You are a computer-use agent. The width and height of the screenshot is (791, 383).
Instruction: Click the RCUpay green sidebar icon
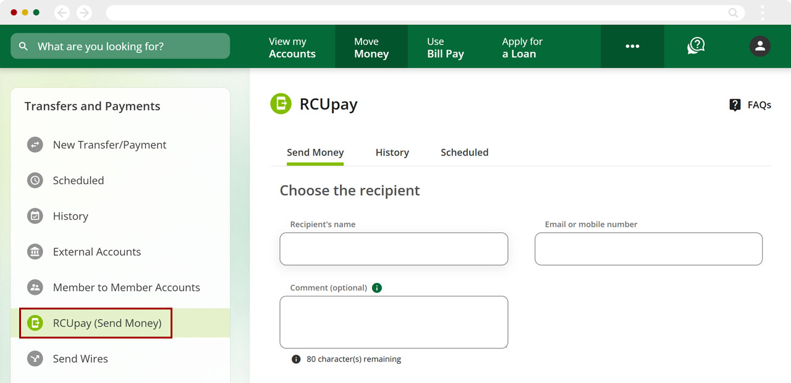coord(35,323)
